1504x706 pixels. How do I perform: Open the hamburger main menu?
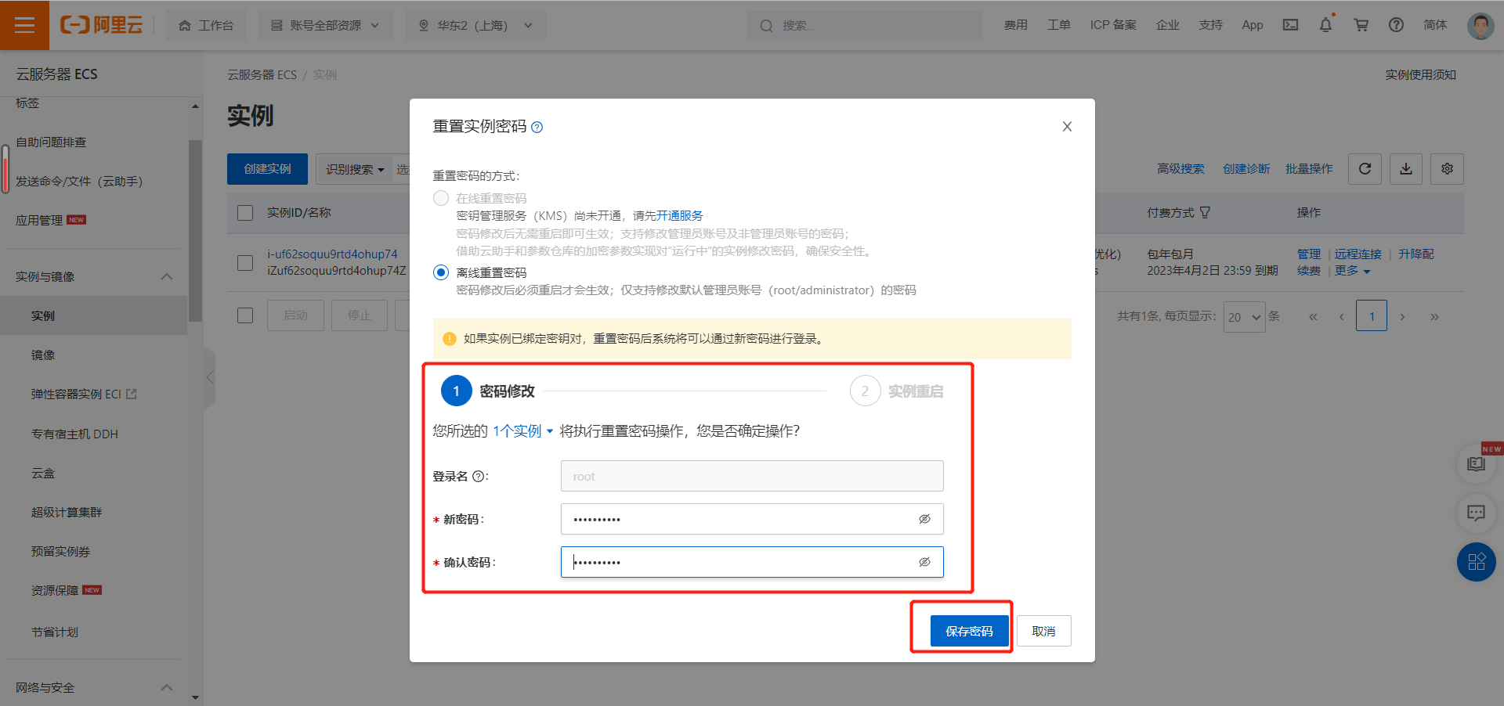click(x=24, y=25)
